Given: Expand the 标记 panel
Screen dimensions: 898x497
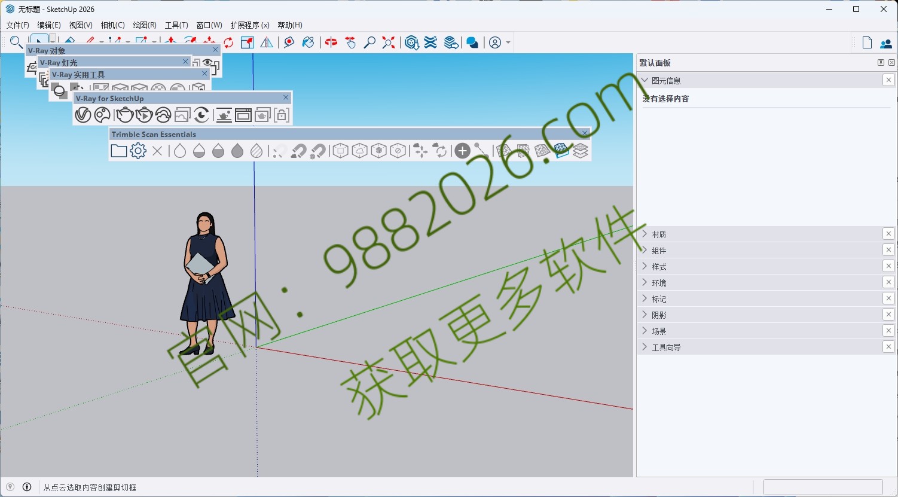Looking at the screenshot, I should (x=645, y=298).
